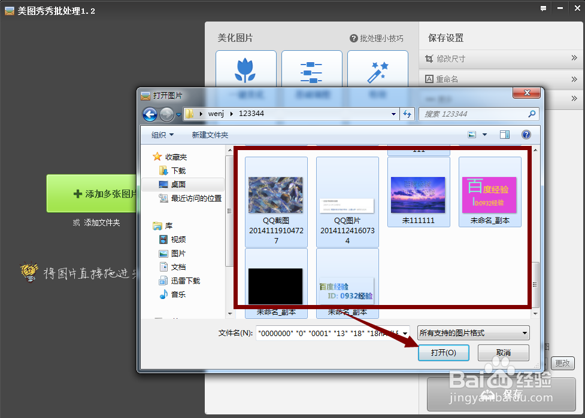
Task: Click the file list scroll down arrow
Action: 535,314
